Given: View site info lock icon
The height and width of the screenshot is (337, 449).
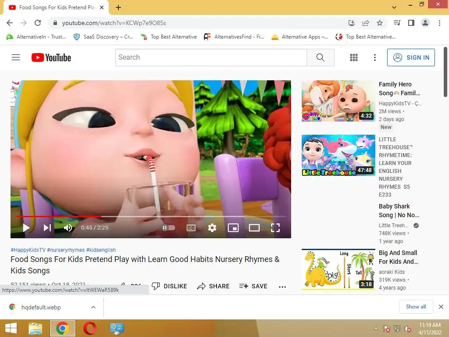Looking at the screenshot, I should (x=55, y=23).
